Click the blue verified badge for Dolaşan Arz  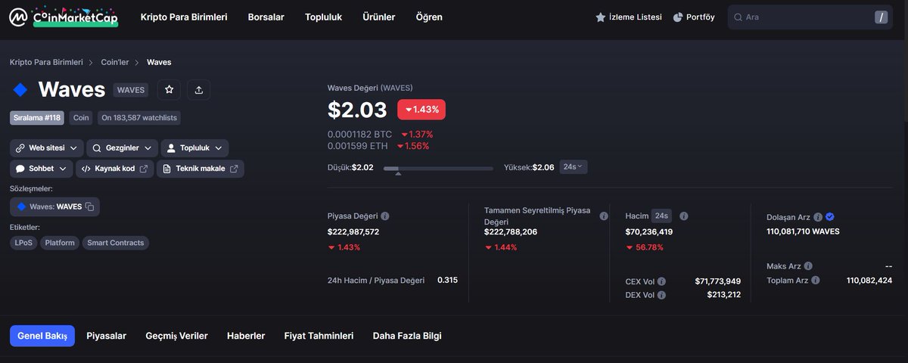point(830,216)
